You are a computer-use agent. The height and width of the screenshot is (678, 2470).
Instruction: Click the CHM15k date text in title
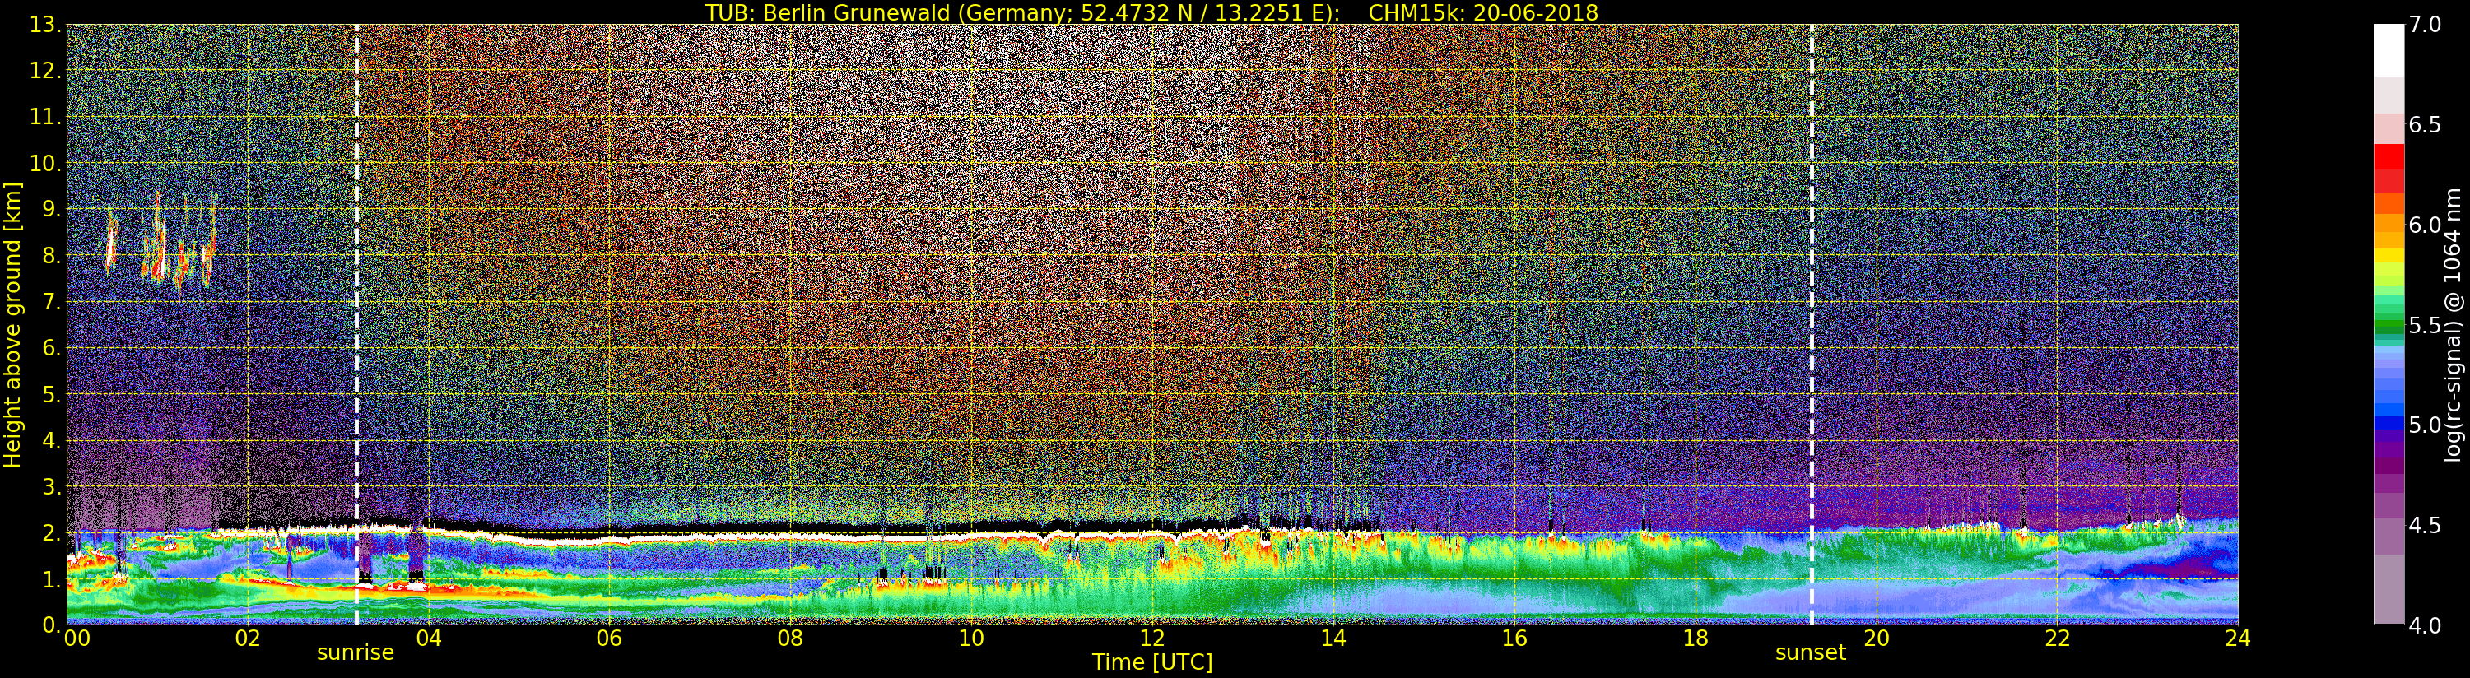[1482, 12]
